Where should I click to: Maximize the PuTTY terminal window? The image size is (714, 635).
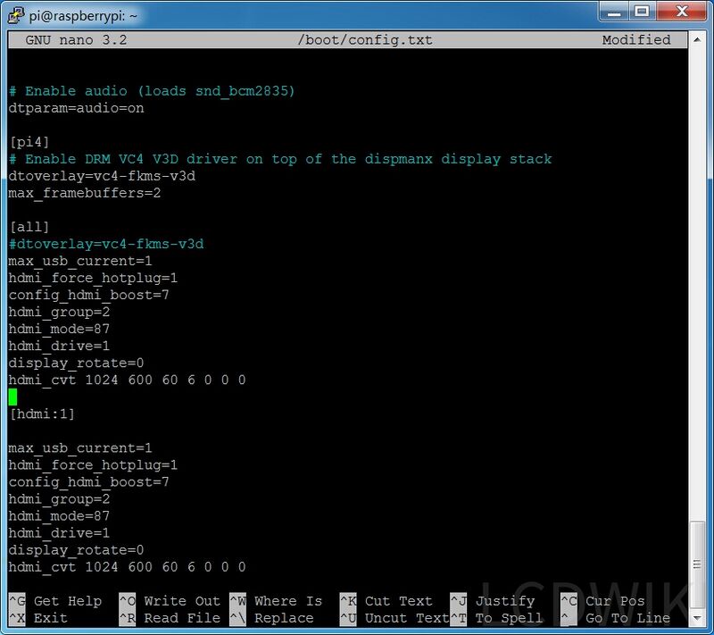pos(641,11)
